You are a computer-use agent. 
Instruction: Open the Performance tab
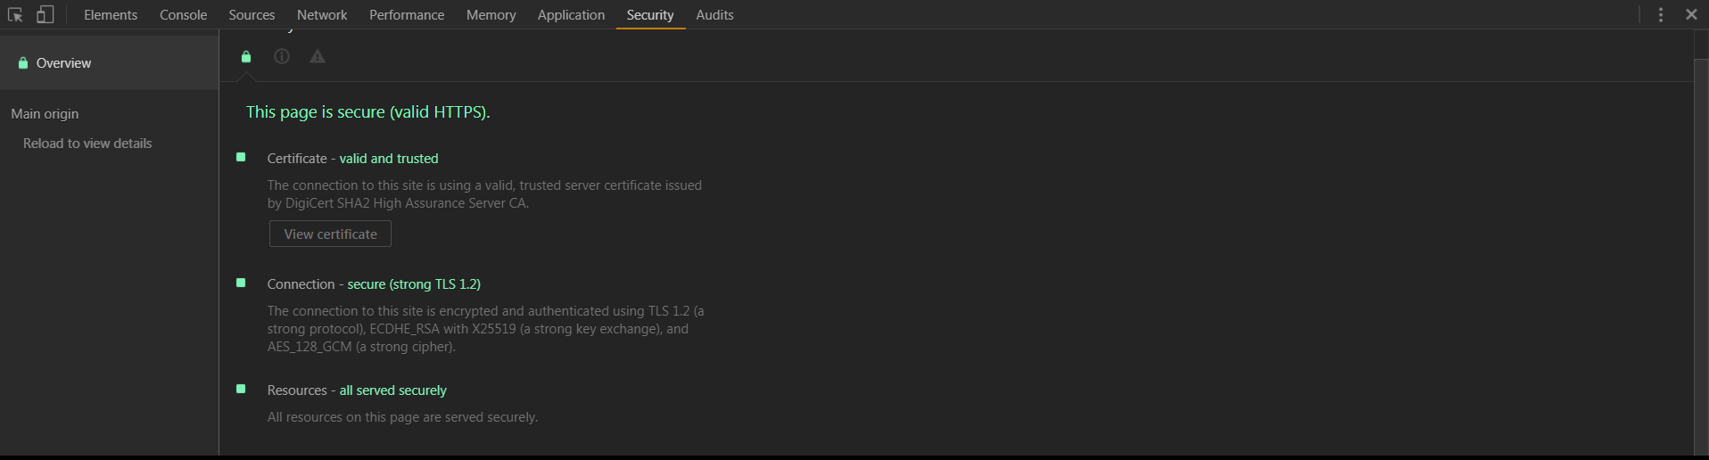(x=407, y=15)
